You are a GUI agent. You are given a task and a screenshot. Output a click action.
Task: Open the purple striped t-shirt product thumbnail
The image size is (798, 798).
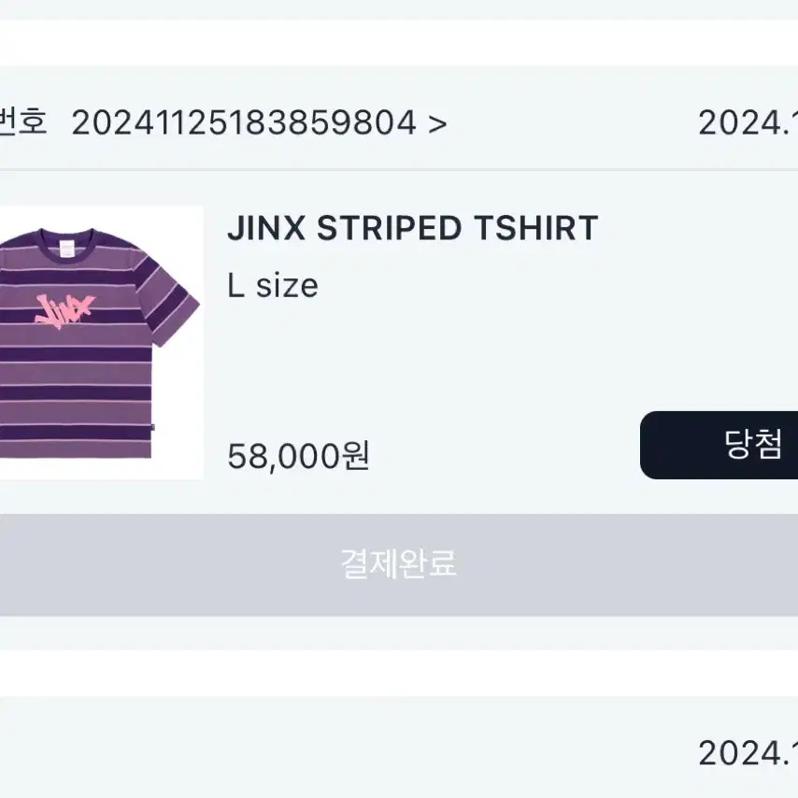(101, 343)
